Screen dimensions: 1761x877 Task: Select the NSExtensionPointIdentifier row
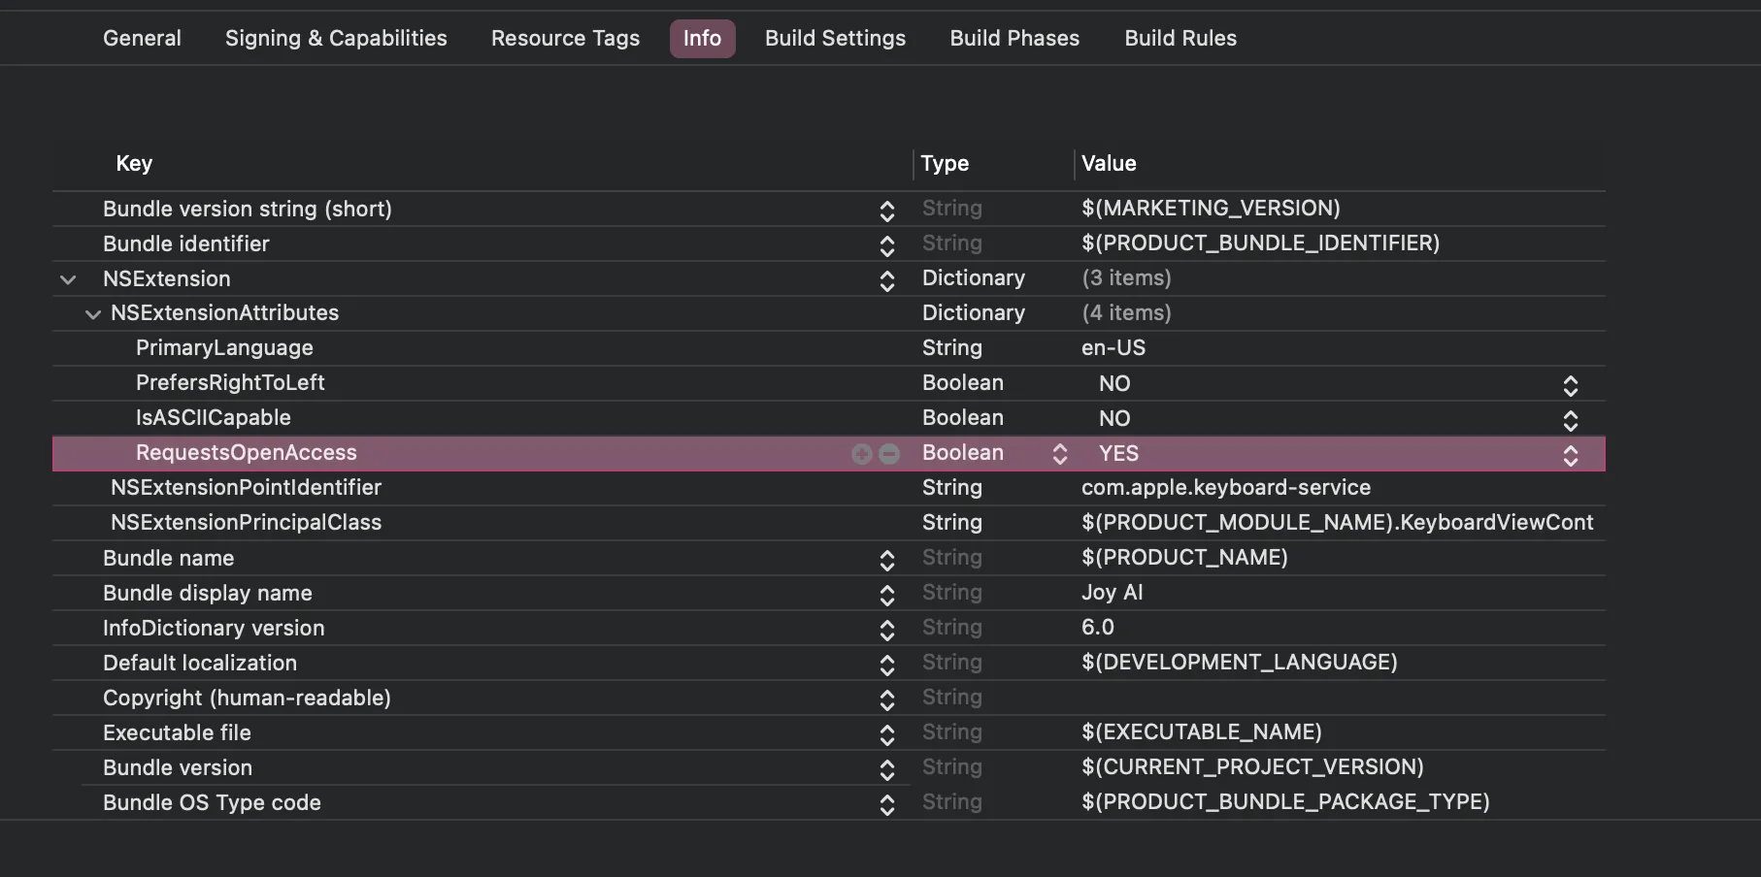pyautogui.click(x=246, y=488)
